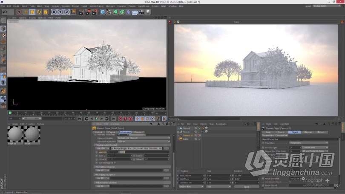Click the coordinate system icon
The height and width of the screenshot is (194, 345).
point(73,12)
